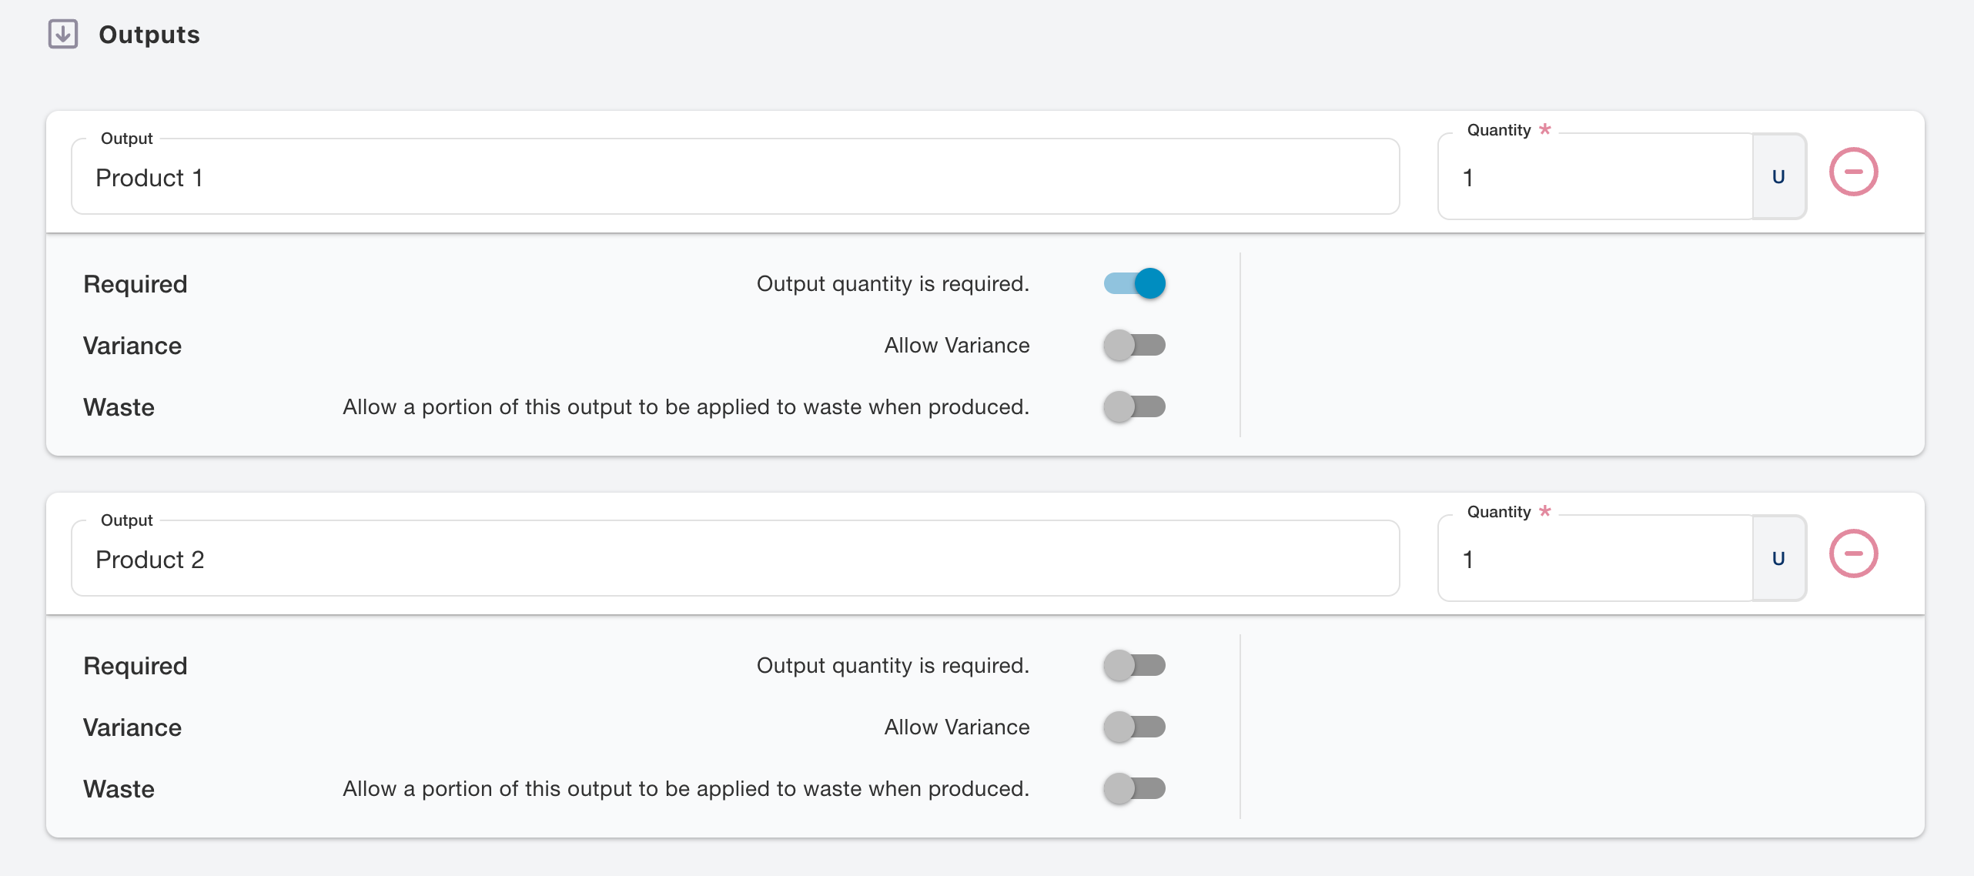Open unit selector U for Product 2
This screenshot has width=1974, height=876.
click(x=1778, y=559)
